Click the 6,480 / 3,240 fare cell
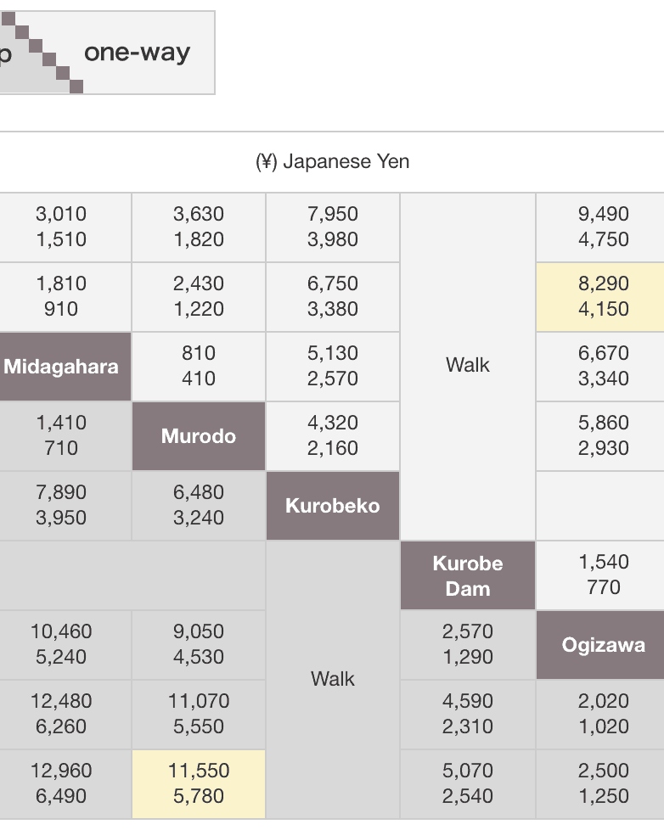The image size is (664, 830). (x=199, y=505)
